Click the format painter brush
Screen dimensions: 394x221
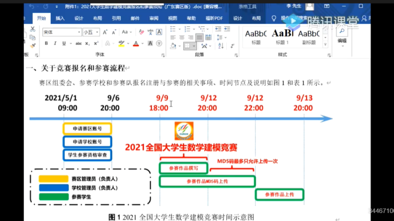[x=32, y=44]
